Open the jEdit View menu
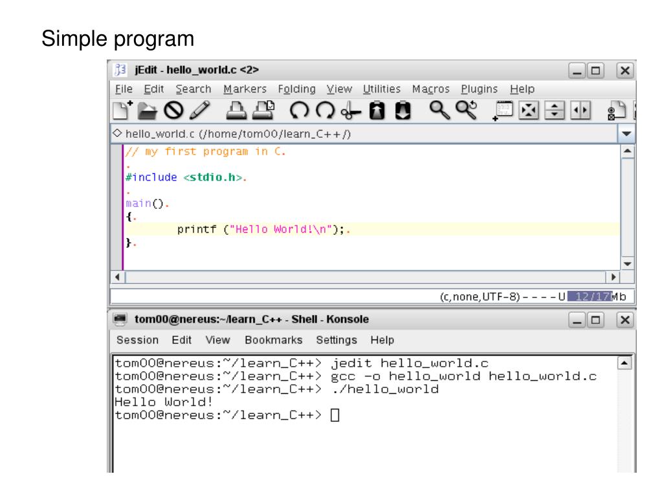 340,89
